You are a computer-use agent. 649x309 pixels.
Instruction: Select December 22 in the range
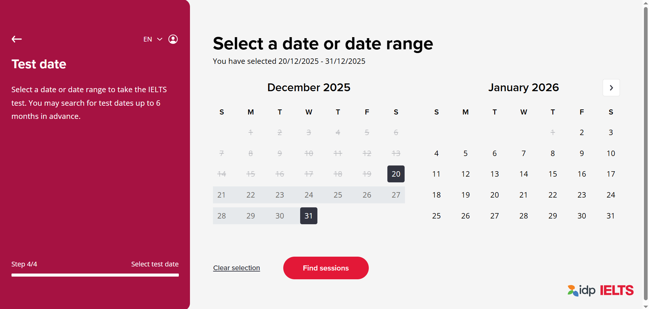point(250,195)
